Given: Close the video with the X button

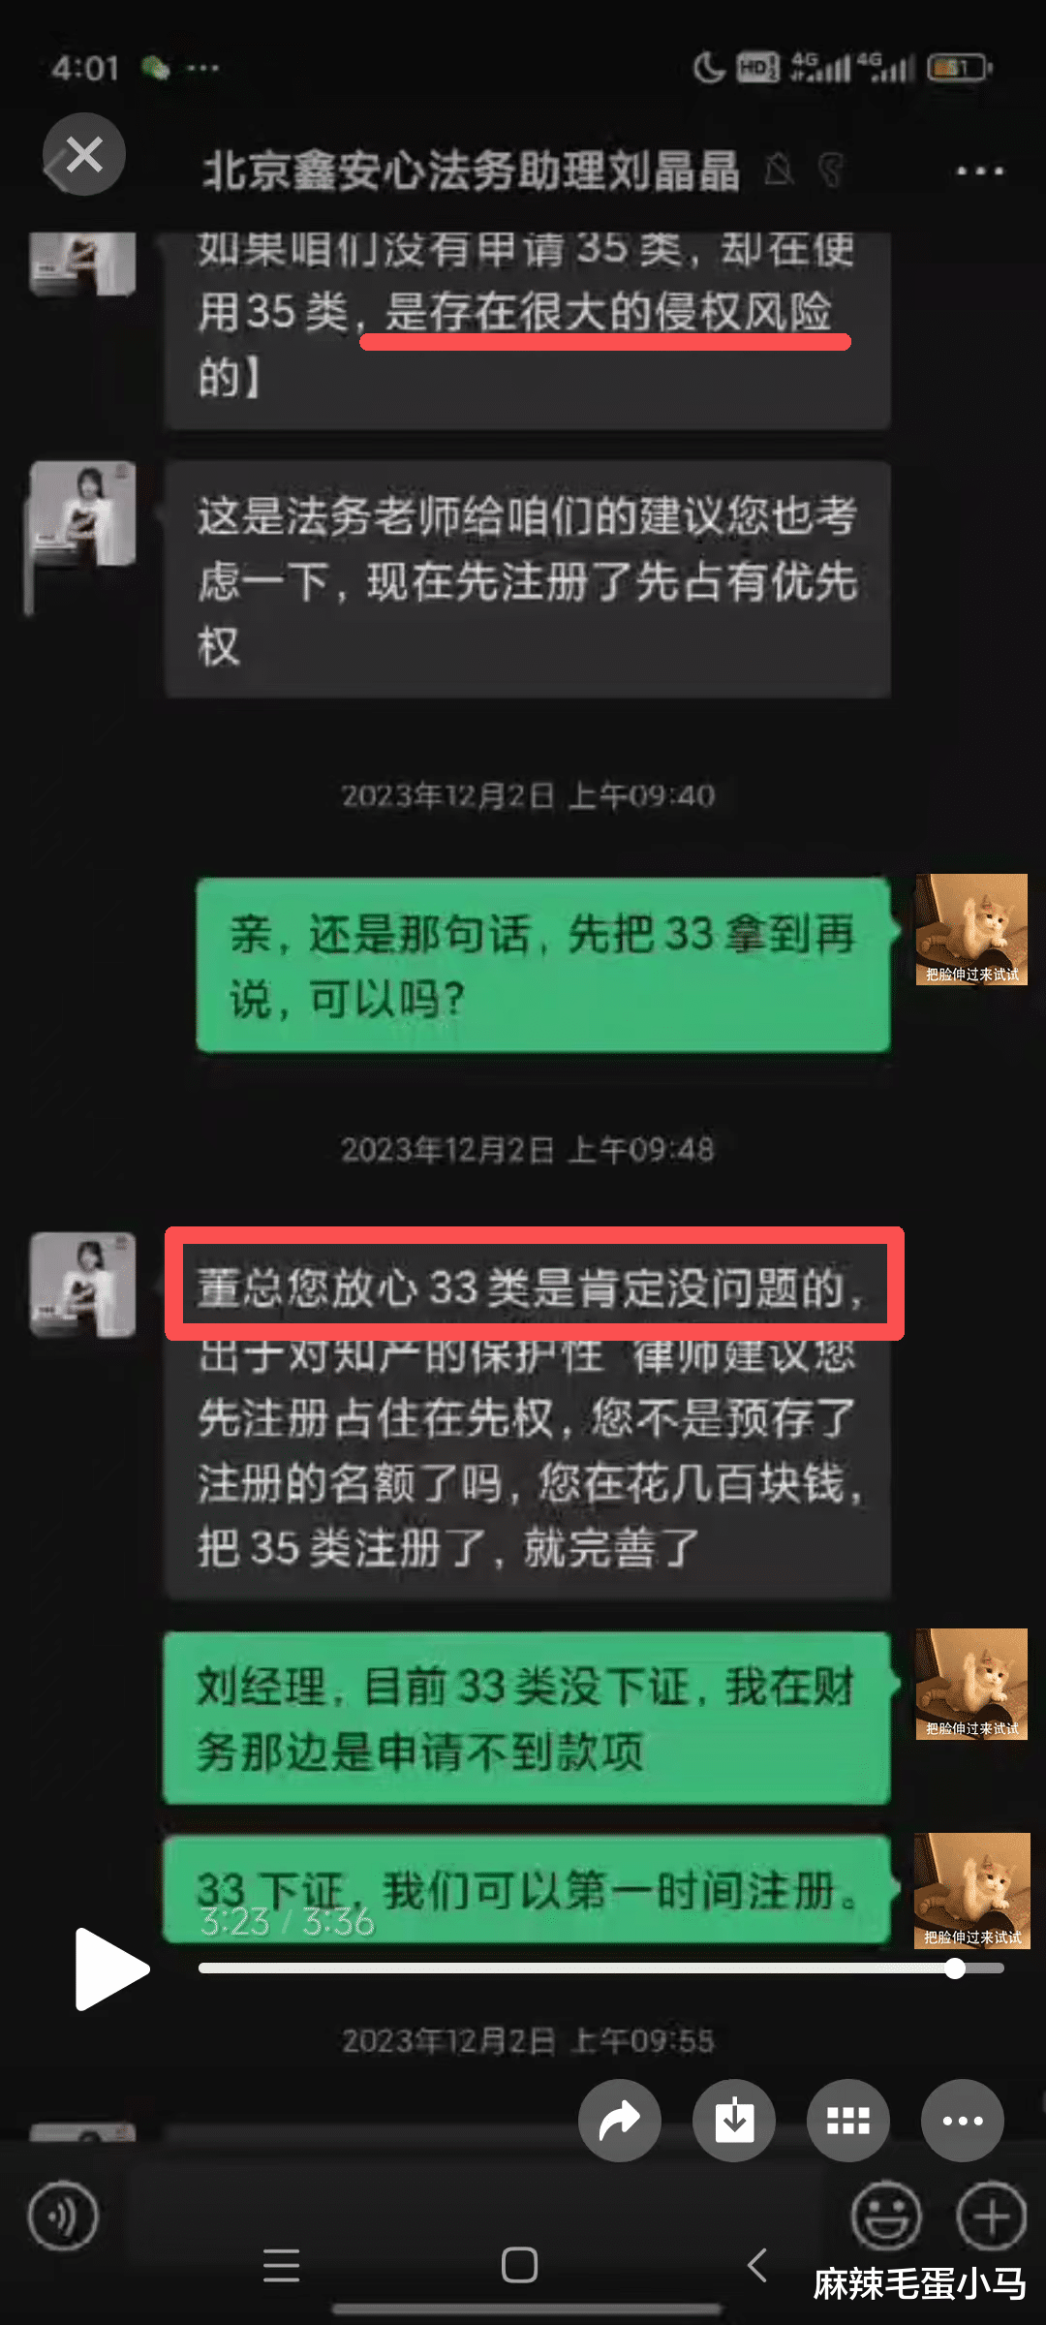Looking at the screenshot, I should coord(84,154).
